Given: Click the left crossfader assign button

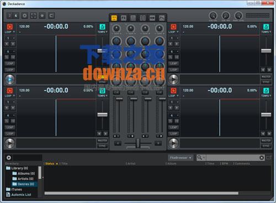Looking at the screenshot, I should coord(118,143).
